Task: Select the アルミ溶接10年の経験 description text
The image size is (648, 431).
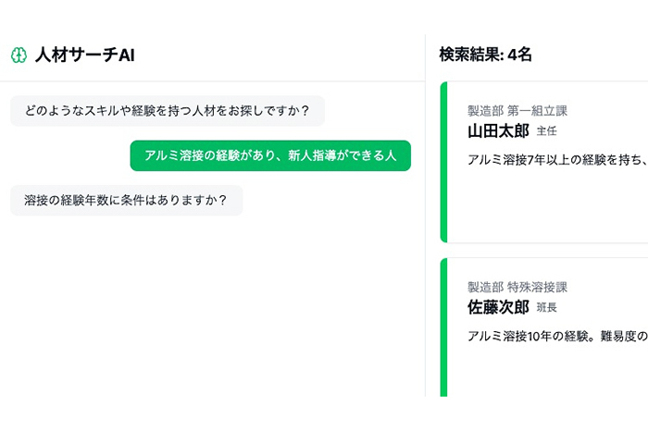Action: click(x=555, y=336)
